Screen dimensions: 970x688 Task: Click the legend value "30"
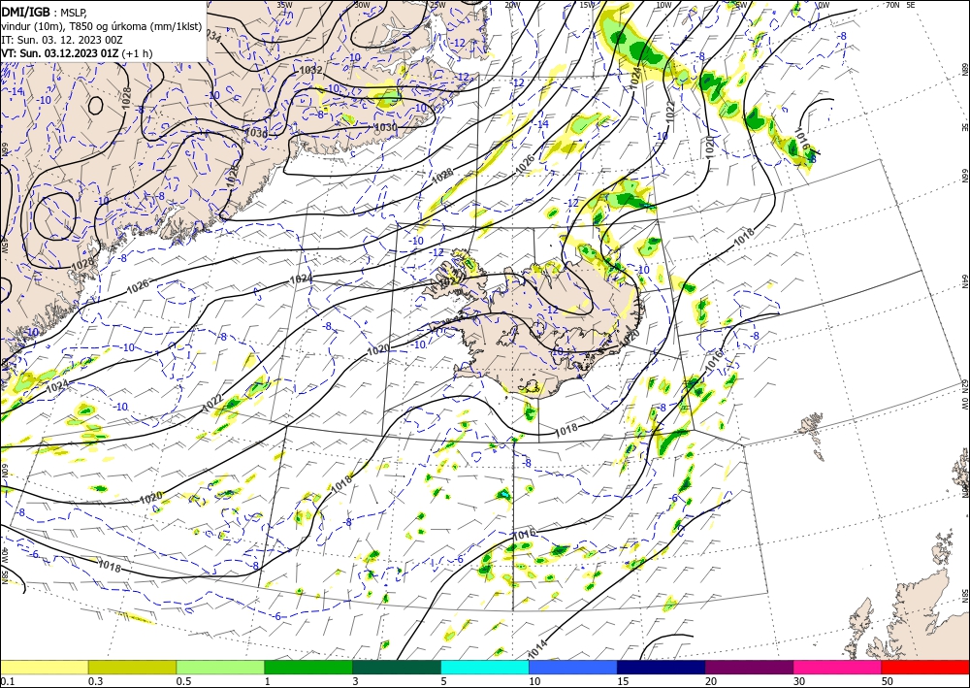(799, 681)
